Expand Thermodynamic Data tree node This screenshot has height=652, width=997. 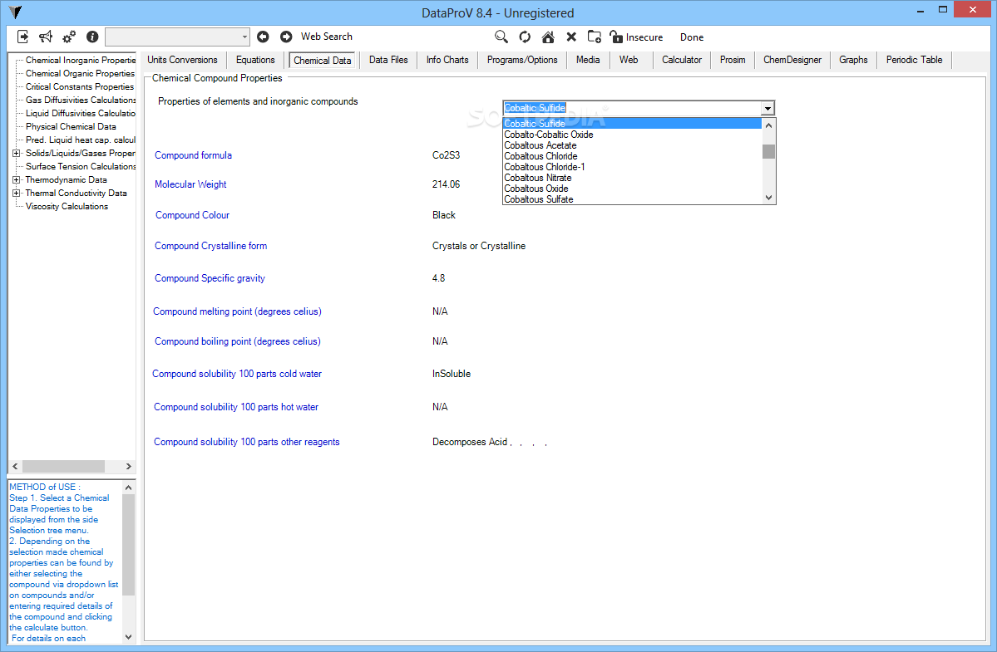[16, 179]
